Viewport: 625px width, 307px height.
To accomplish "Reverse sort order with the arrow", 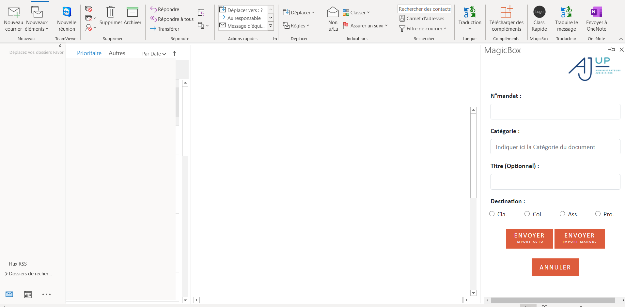I will (174, 54).
